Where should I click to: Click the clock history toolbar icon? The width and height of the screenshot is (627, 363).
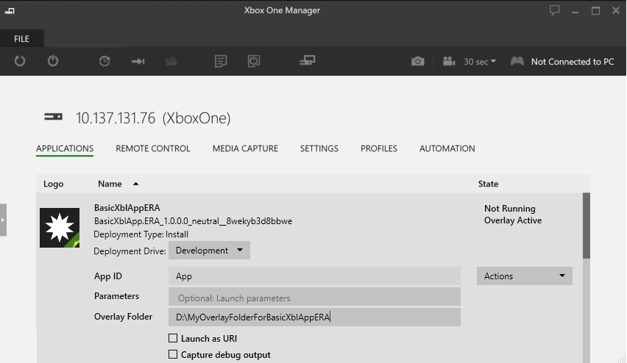coord(104,61)
